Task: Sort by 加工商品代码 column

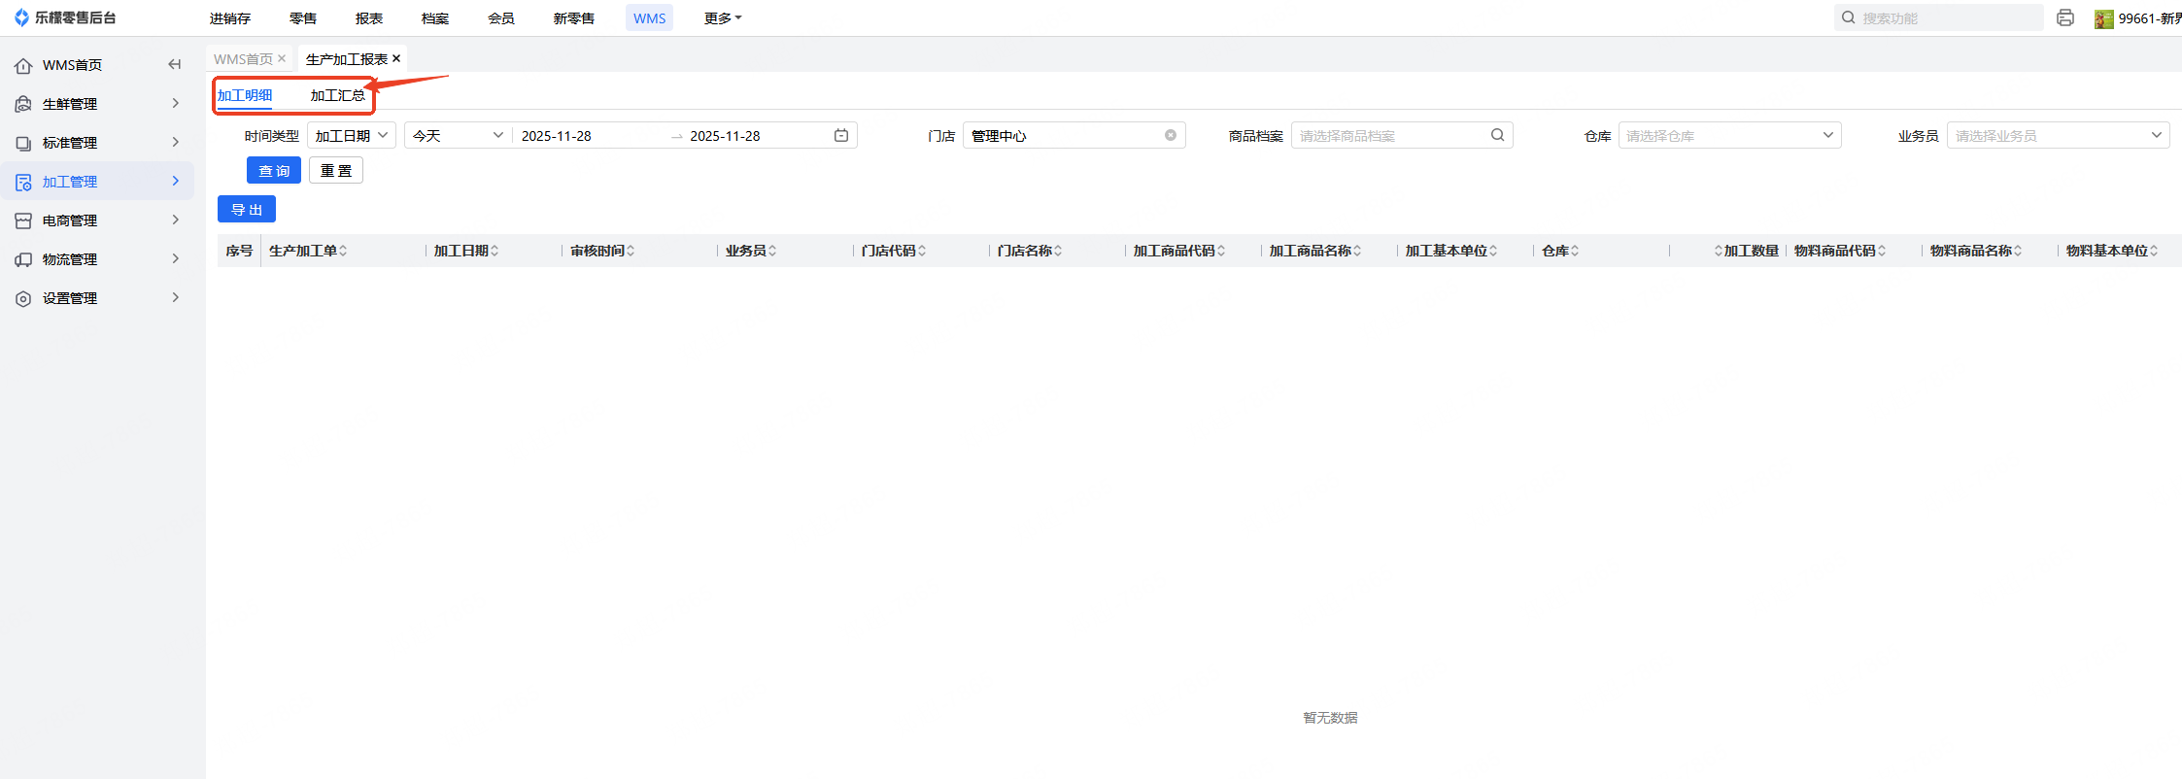Action: (x=1221, y=251)
